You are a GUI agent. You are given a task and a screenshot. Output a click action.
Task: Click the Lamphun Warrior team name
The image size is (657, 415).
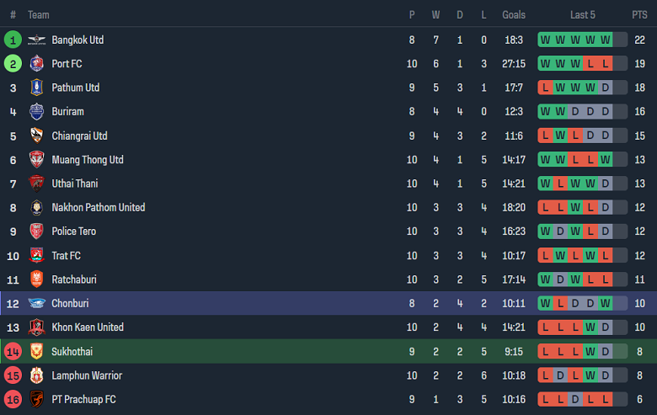pos(87,375)
